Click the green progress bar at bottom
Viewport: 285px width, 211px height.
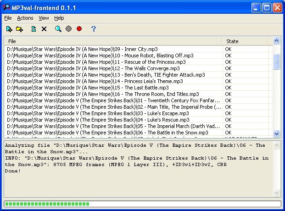142,204
